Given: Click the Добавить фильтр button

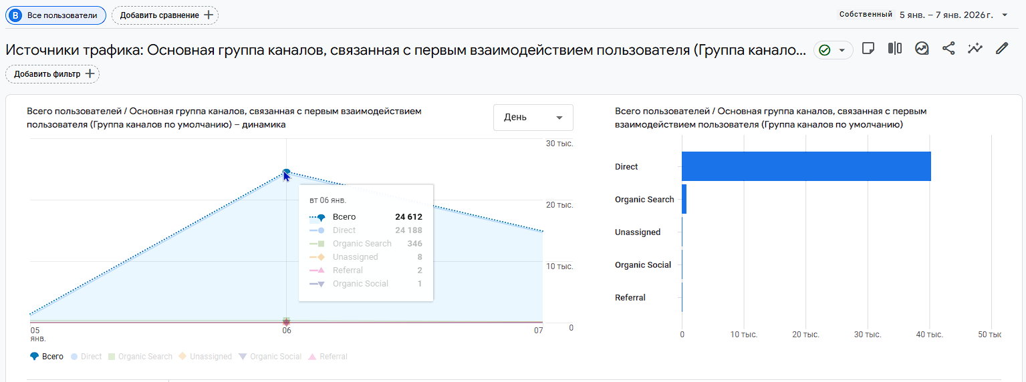Looking at the screenshot, I should tap(52, 73).
